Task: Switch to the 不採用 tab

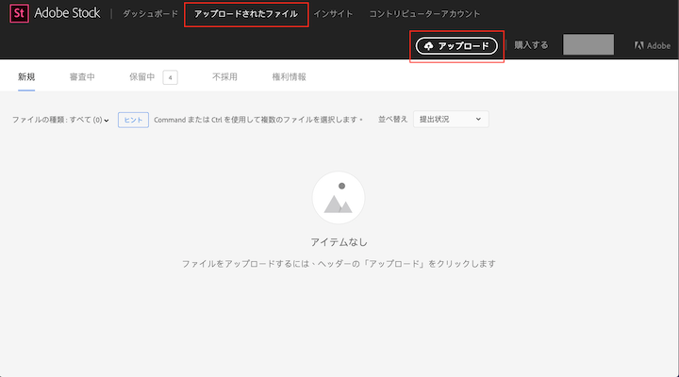Action: [224, 77]
